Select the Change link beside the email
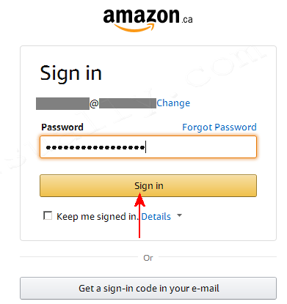The height and width of the screenshot is (304, 287). pos(173,103)
